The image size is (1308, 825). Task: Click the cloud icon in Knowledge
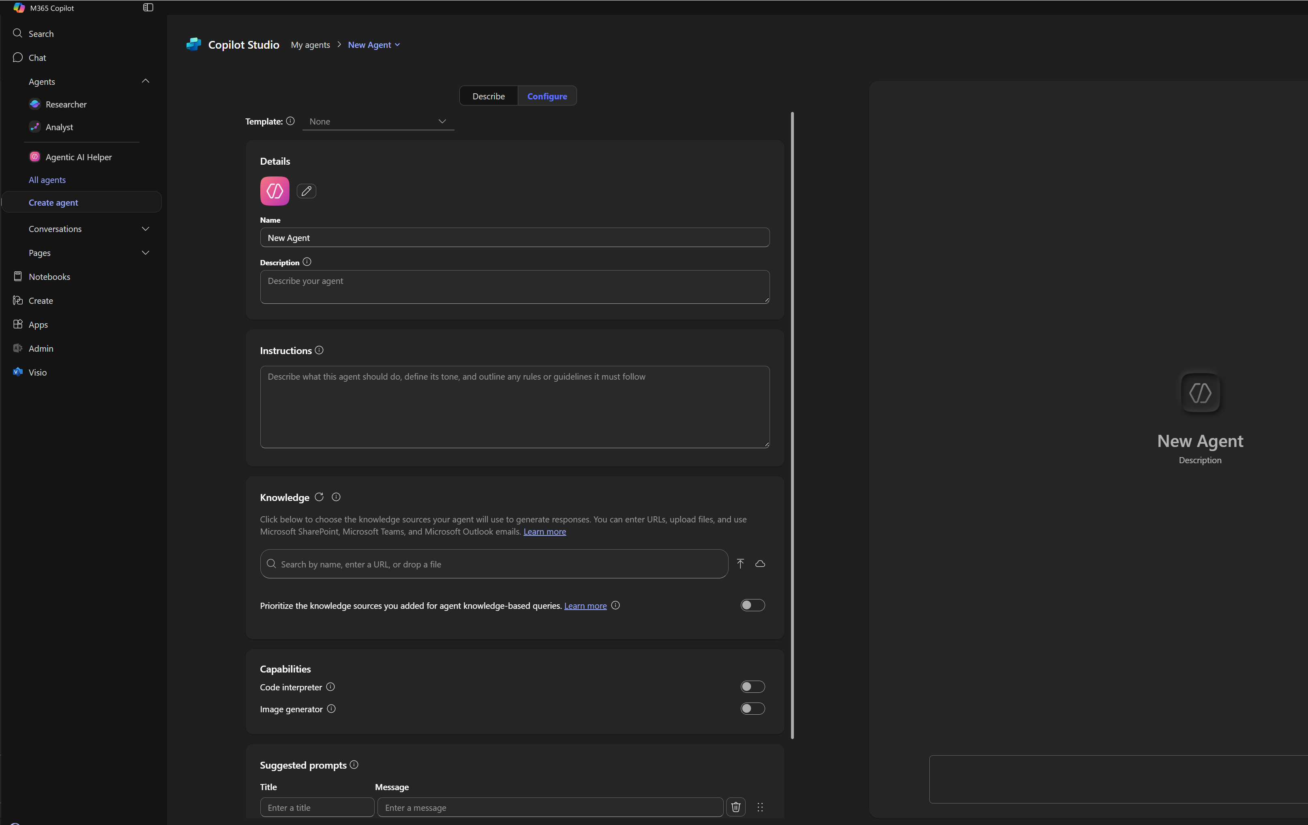[760, 563]
